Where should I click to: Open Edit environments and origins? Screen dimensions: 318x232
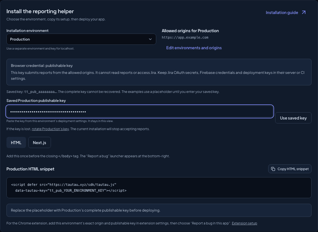194,48
